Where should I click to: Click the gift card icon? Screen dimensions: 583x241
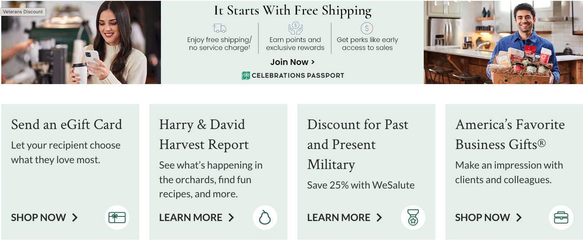[x=117, y=217]
